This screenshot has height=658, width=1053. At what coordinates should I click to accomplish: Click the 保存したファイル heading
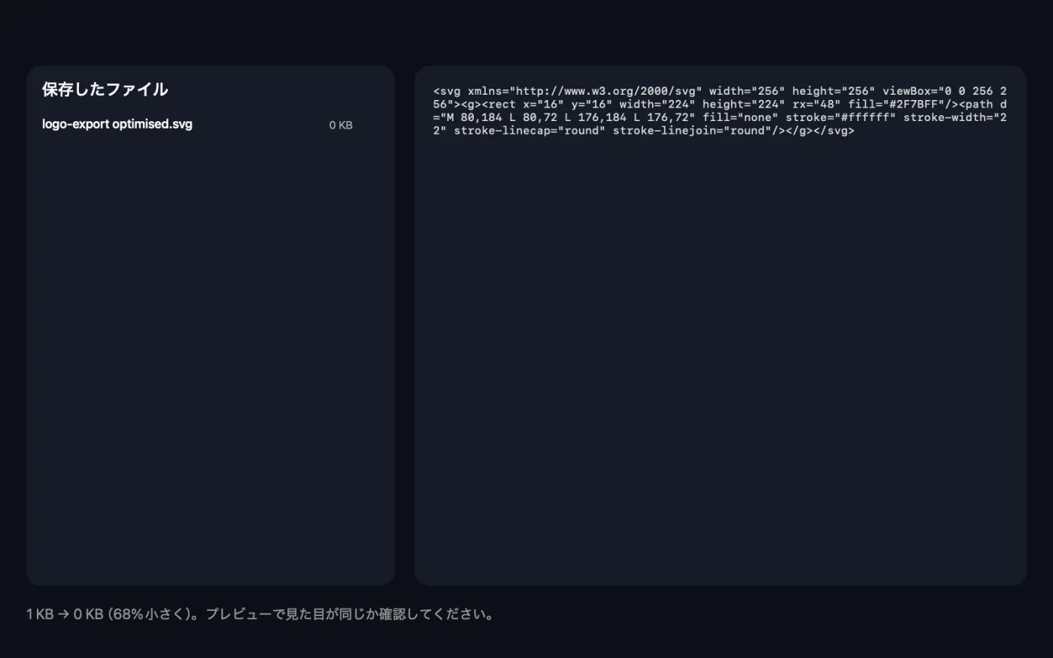pos(105,89)
